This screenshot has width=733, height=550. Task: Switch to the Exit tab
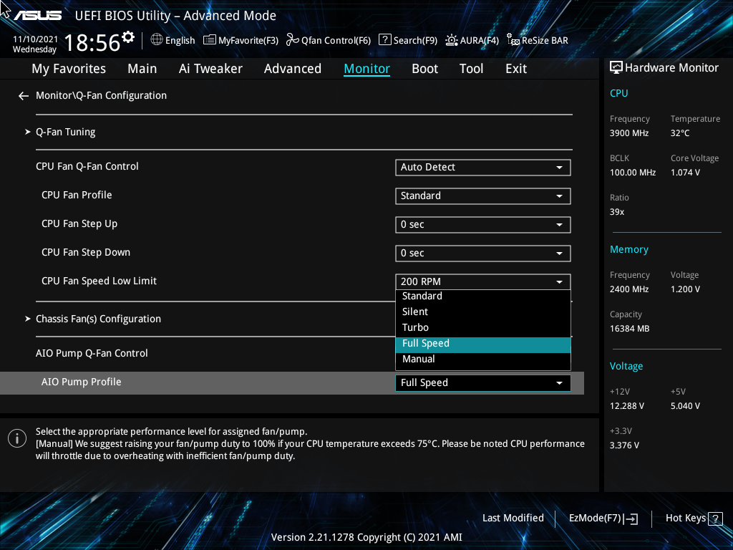(516, 69)
